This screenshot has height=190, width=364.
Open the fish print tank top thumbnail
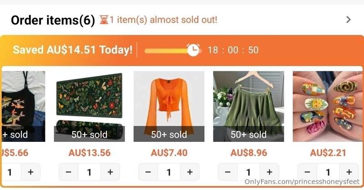pyautogui.click(x=24, y=106)
